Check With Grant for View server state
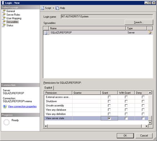Image resolution: width=157 pixels, height=141 pixels. pos(126,118)
